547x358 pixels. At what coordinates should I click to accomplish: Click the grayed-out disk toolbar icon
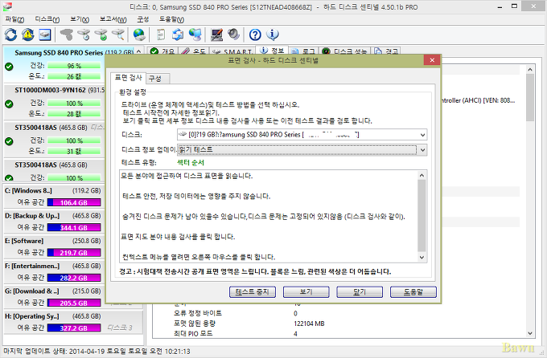point(66,35)
